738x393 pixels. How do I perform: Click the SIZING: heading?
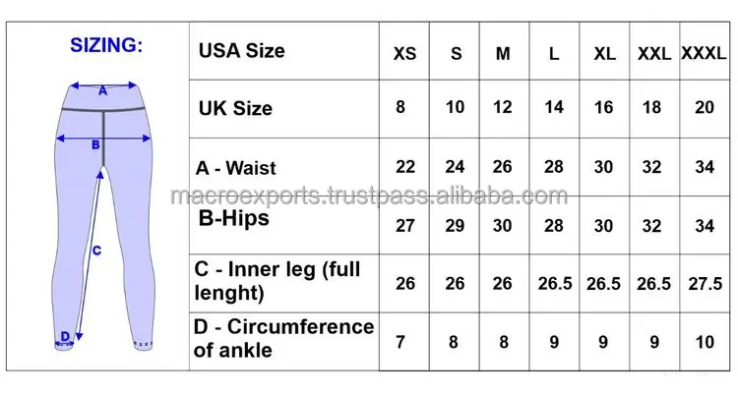click(x=105, y=45)
